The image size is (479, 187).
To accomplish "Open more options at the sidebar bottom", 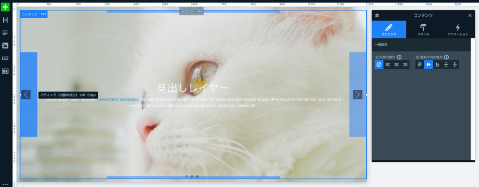I will click(6, 184).
